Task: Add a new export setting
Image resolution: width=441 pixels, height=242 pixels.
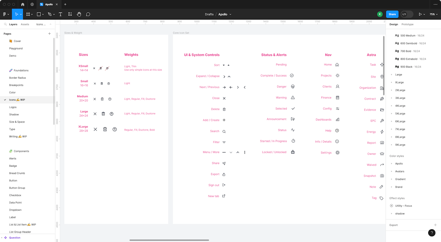Action: [x=435, y=225]
